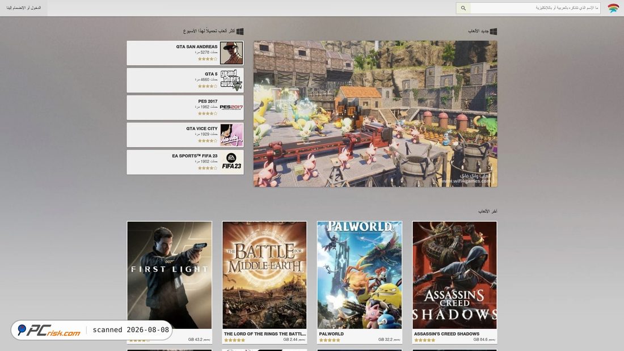
Task: Click the 1929 downloads count text
Action: (206, 134)
